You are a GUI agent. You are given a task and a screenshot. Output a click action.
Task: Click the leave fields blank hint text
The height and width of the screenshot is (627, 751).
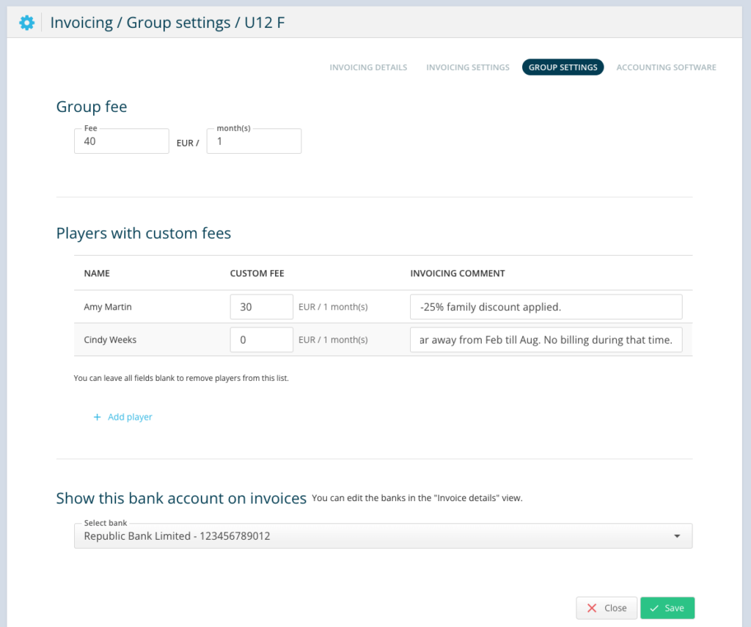click(181, 378)
